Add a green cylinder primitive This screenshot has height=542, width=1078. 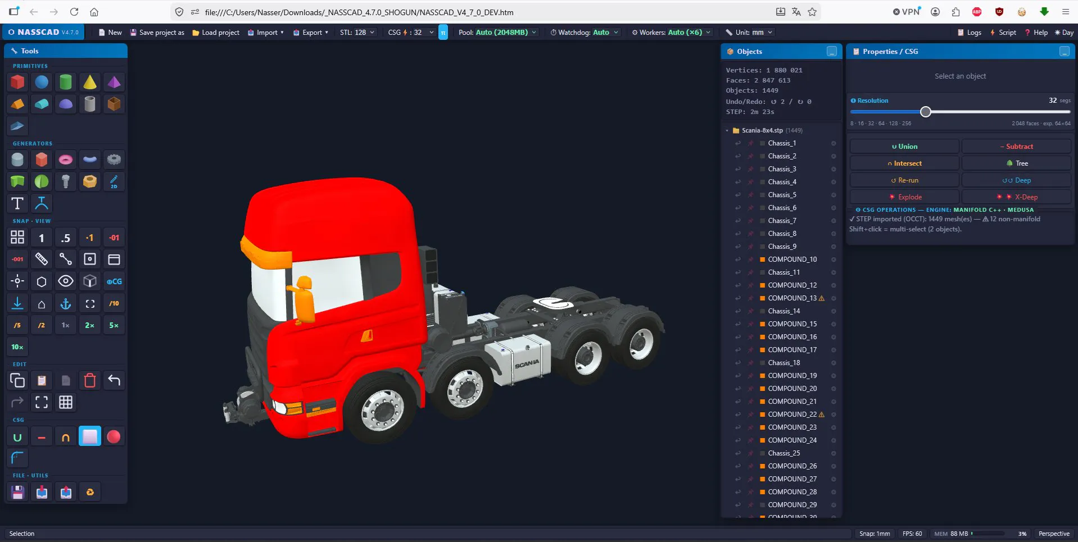pyautogui.click(x=66, y=82)
